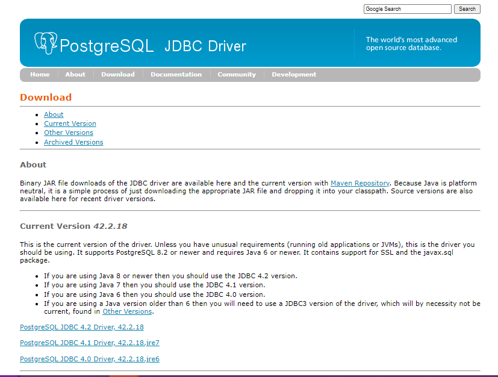
Task: Click the Search button
Action: click(x=467, y=8)
